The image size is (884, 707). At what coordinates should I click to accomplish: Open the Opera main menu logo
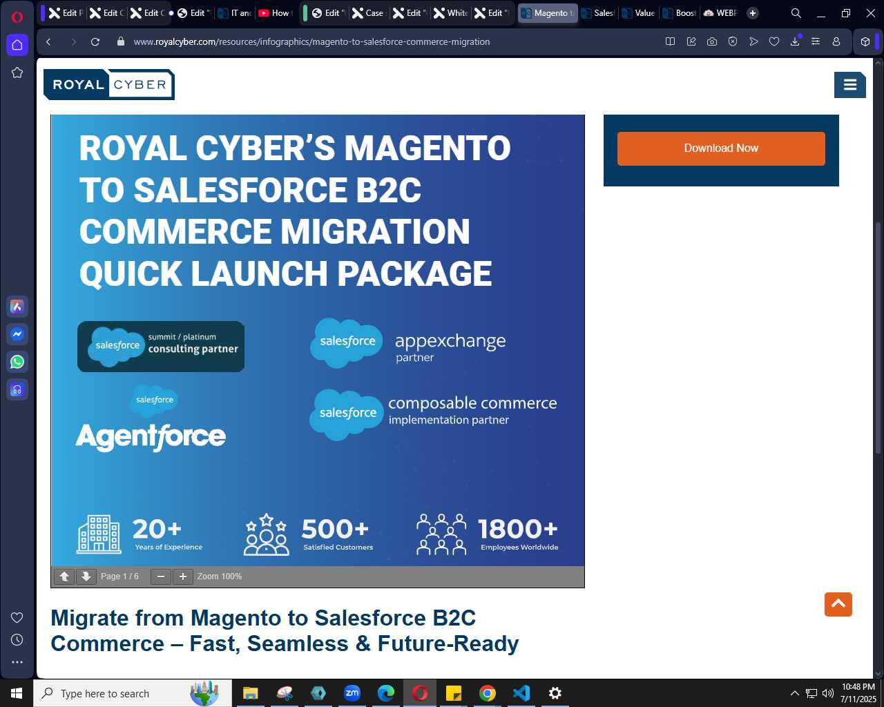17,17
